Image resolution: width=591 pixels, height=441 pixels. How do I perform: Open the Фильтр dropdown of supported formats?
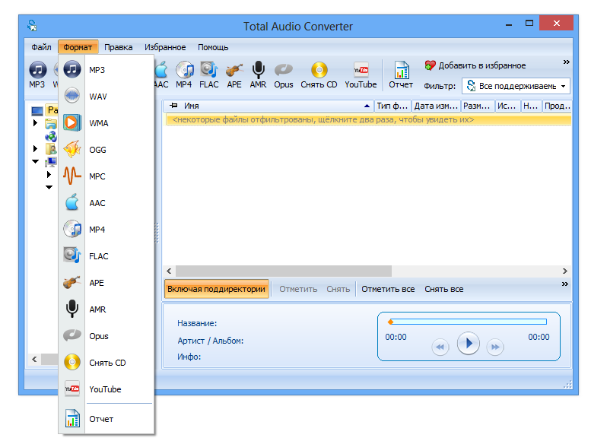click(516, 86)
